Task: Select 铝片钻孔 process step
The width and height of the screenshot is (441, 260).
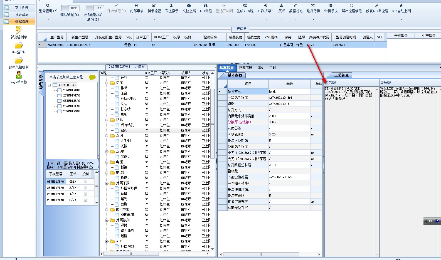Action: point(127,125)
